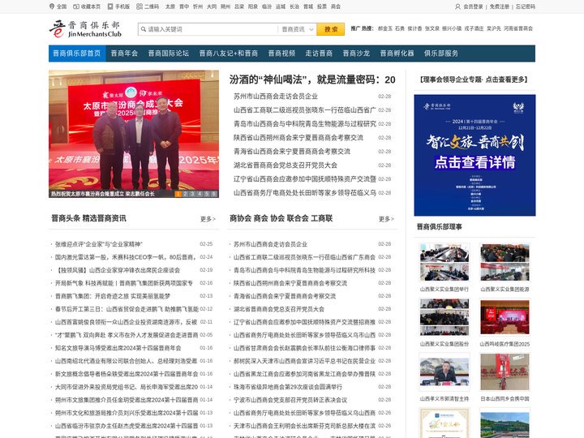Click 投票 link in top bar
Image resolution: width=584 pixels, height=438 pixels.
tap(322, 6)
